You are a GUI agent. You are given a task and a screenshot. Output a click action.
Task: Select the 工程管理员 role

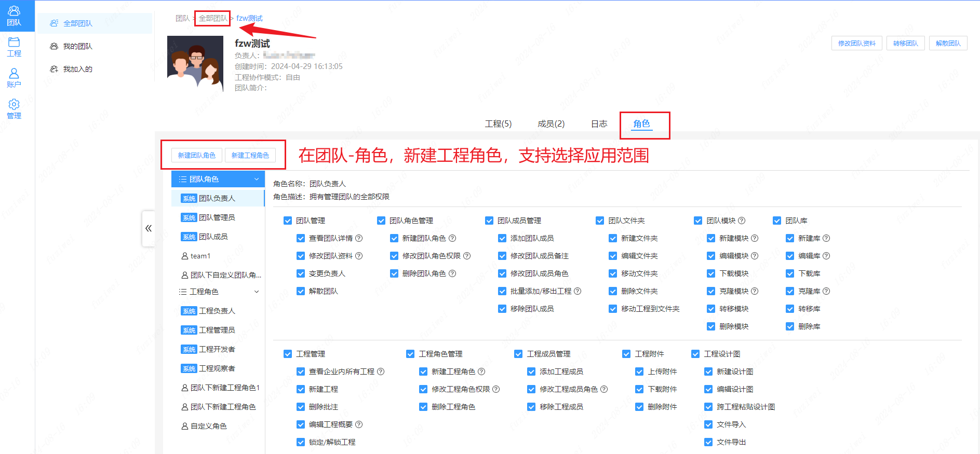(218, 330)
